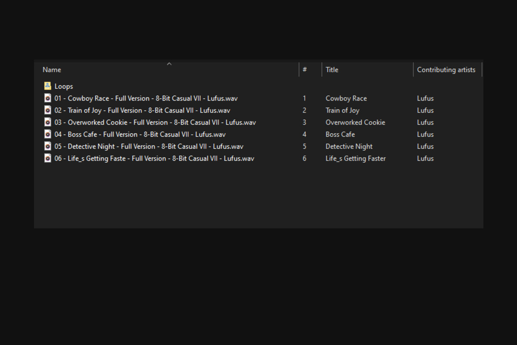
Task: Click the Boss Cafe title cell
Action: tap(340, 135)
